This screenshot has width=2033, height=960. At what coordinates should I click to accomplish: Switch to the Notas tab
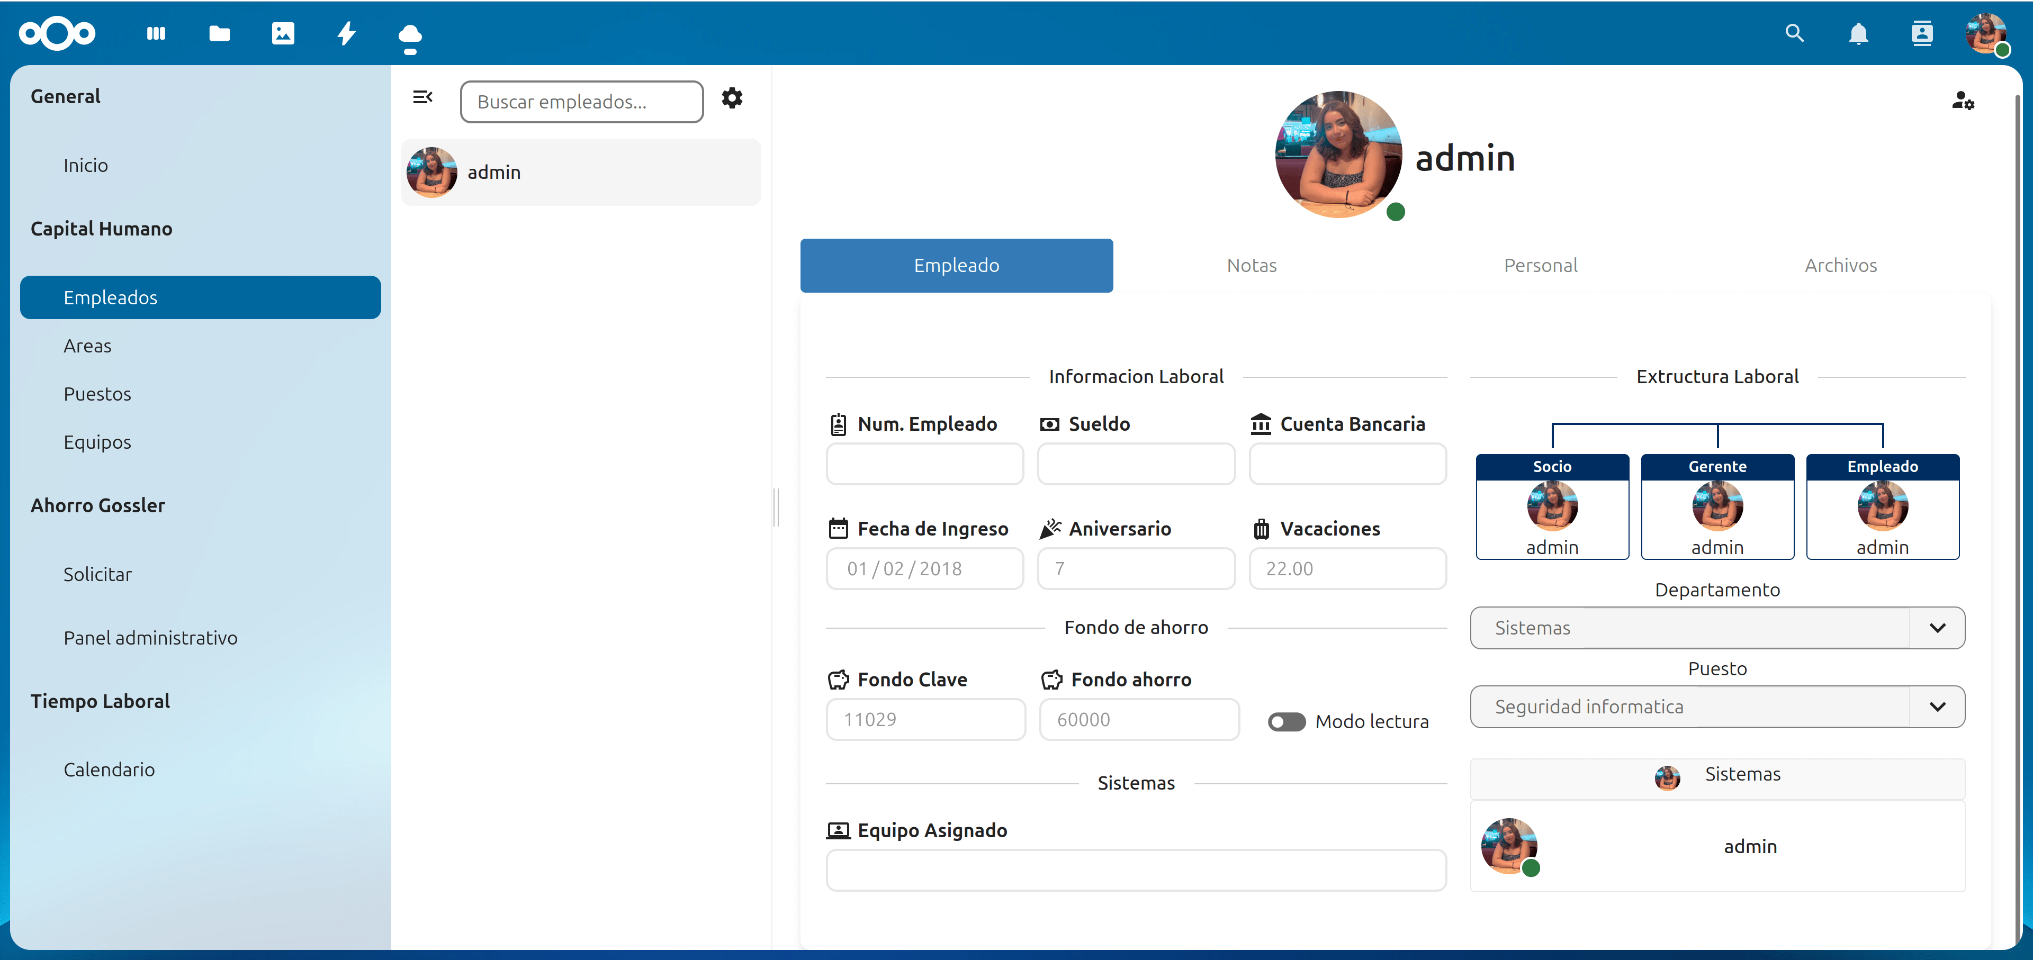[1251, 265]
